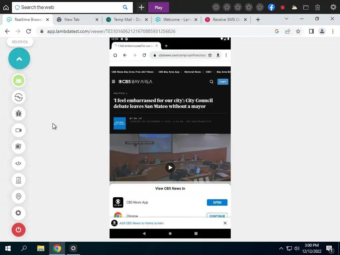Image resolution: width=340 pixels, height=255 pixels.
Task: Start video recording with camera icon
Action: (19, 130)
